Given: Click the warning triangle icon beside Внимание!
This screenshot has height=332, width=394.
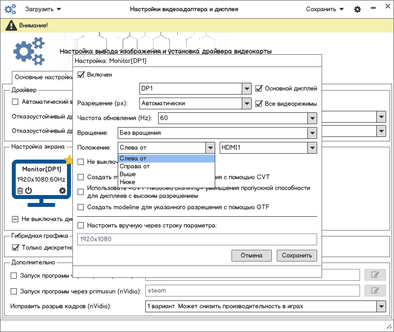Looking at the screenshot, I should pos(11,26).
